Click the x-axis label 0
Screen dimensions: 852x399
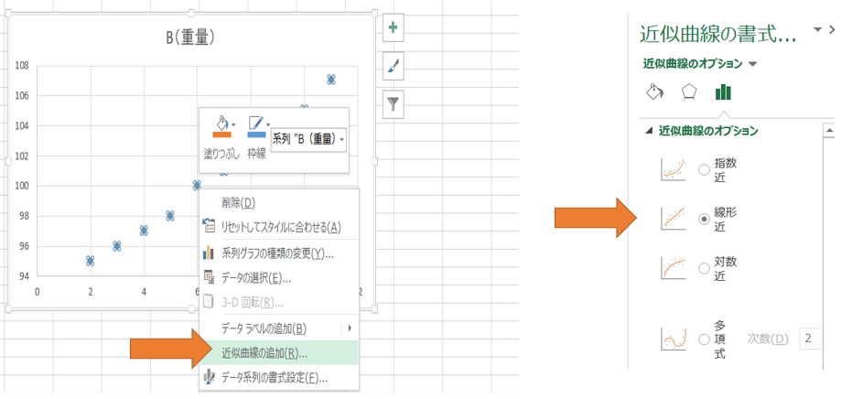click(37, 292)
